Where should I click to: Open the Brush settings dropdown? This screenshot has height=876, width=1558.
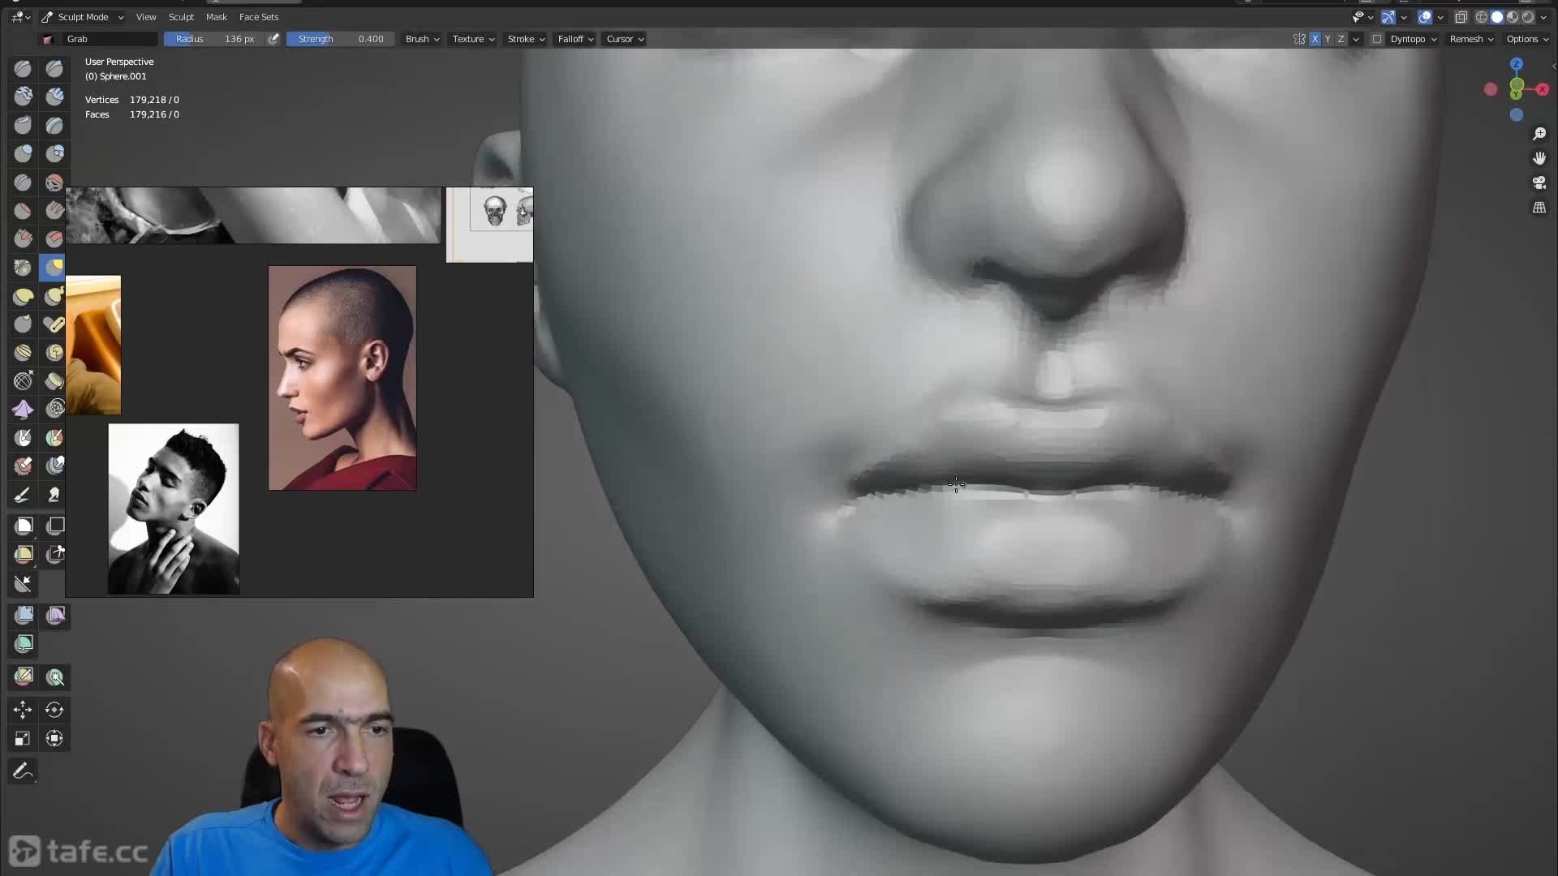[x=423, y=39]
